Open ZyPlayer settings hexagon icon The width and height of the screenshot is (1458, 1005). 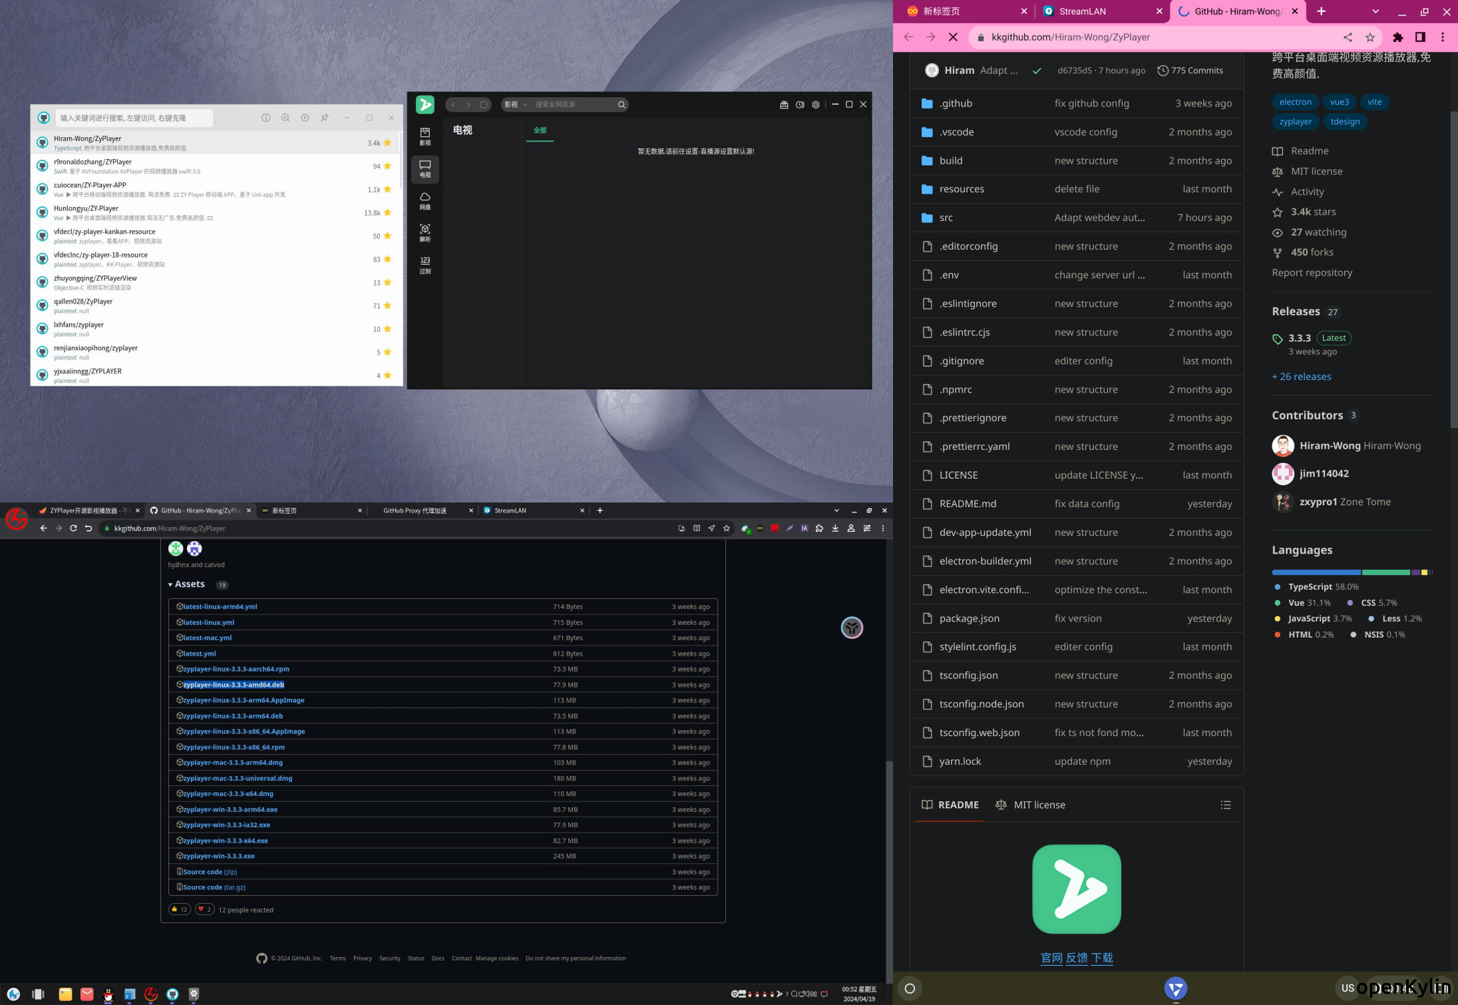816,104
